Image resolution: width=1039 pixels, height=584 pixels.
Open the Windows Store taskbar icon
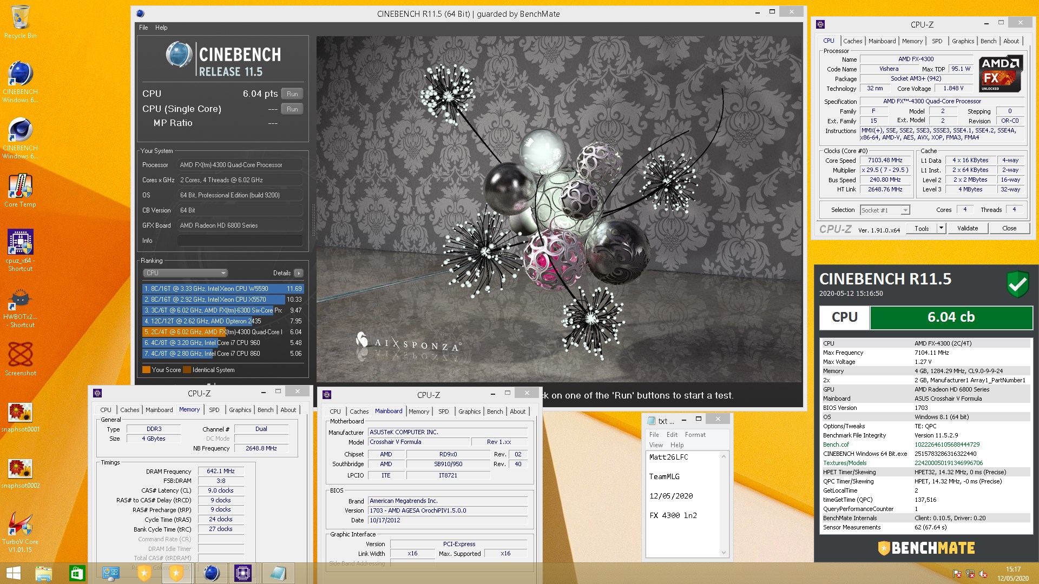(x=77, y=573)
